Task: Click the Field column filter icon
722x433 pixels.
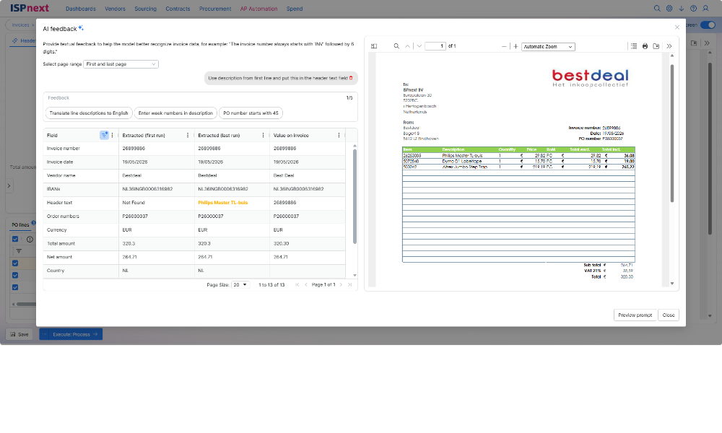Action: coord(104,135)
